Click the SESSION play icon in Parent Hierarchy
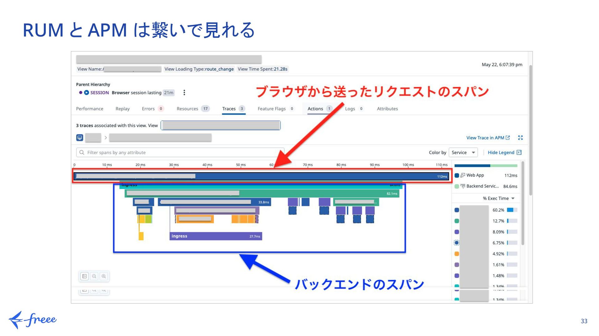The height and width of the screenshot is (336, 599). tap(86, 92)
